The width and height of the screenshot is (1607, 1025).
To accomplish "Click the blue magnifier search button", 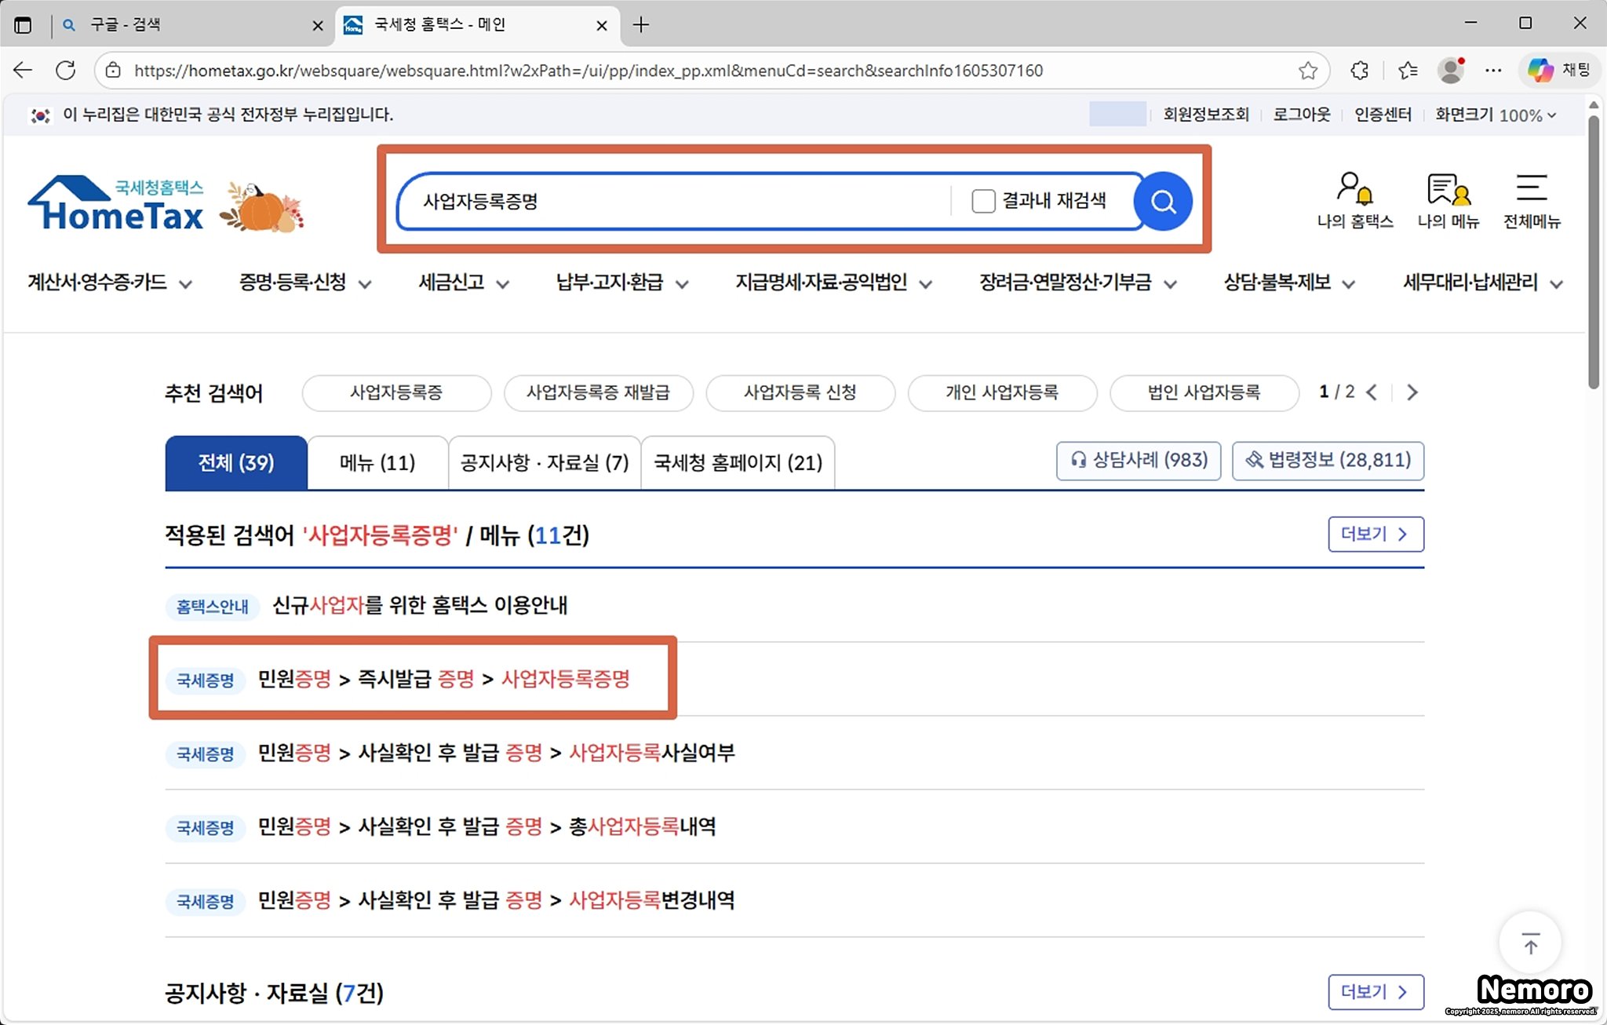I will 1162,202.
